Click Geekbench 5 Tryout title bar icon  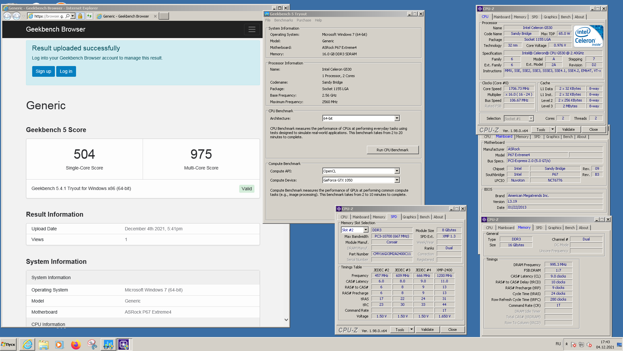(x=267, y=14)
